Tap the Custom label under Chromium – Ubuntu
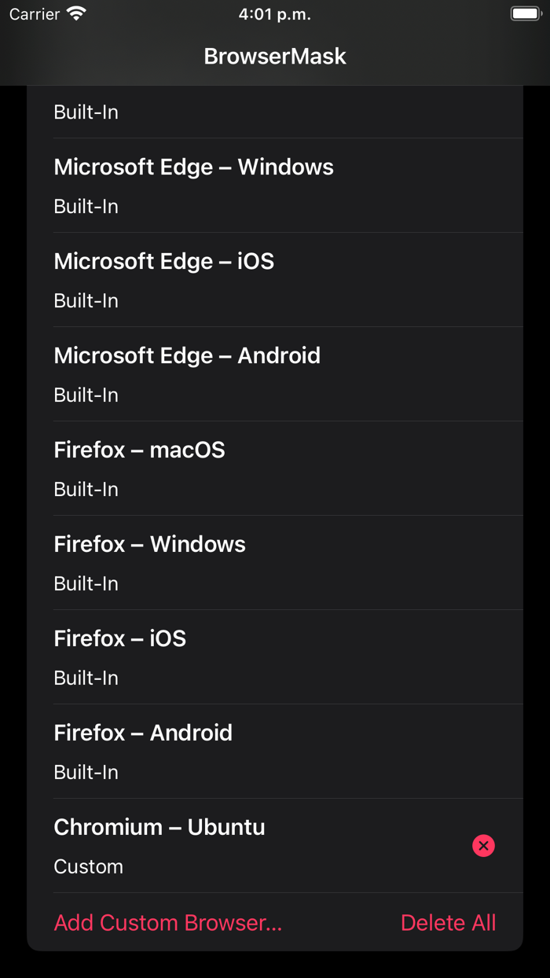The image size is (550, 978). click(x=88, y=866)
